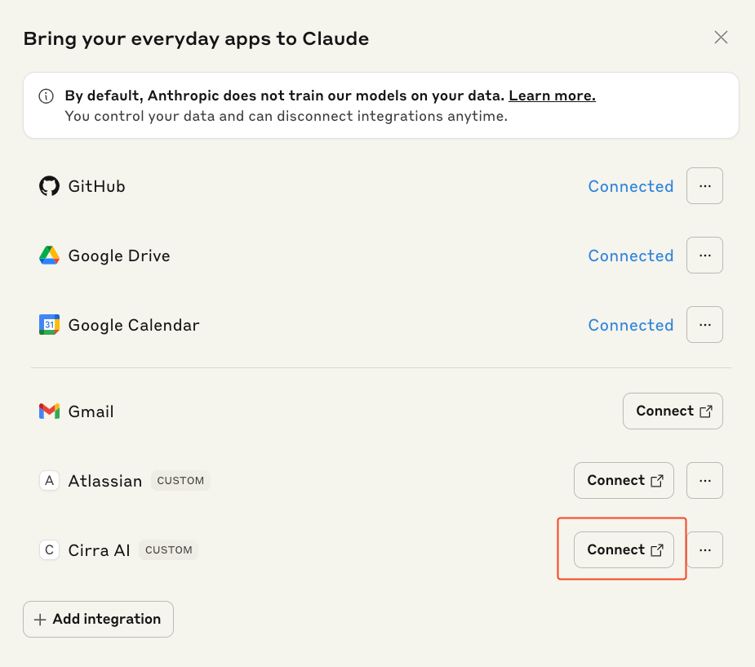Screen dimensions: 755x667
Task: Click the Google Calendar icon
Action: (x=50, y=325)
